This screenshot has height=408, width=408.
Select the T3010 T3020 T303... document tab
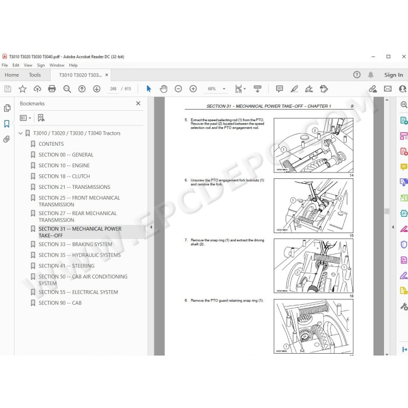(x=80, y=75)
